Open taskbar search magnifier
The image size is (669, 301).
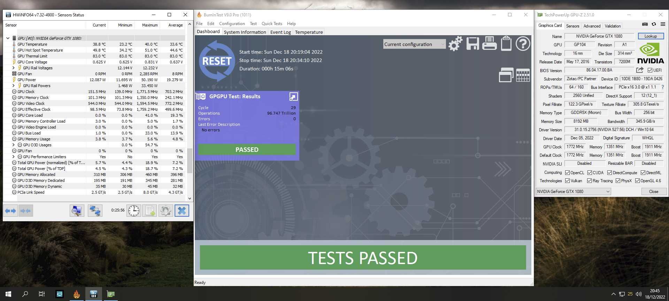[25, 294]
